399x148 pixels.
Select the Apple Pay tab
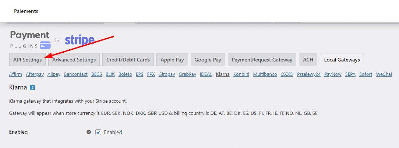click(172, 60)
